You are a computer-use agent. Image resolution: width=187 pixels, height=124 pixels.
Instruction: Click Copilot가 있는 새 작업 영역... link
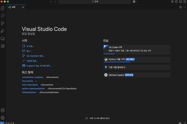[x=39, y=66]
